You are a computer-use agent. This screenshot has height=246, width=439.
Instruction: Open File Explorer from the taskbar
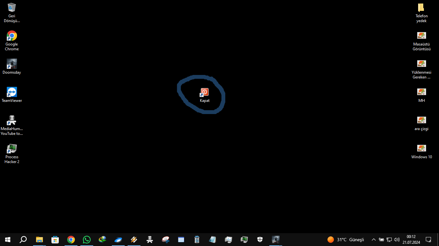pos(39,240)
